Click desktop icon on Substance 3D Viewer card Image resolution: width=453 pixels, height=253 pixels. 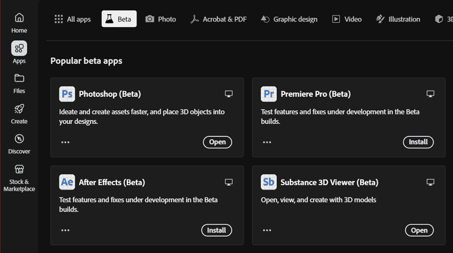(x=430, y=182)
